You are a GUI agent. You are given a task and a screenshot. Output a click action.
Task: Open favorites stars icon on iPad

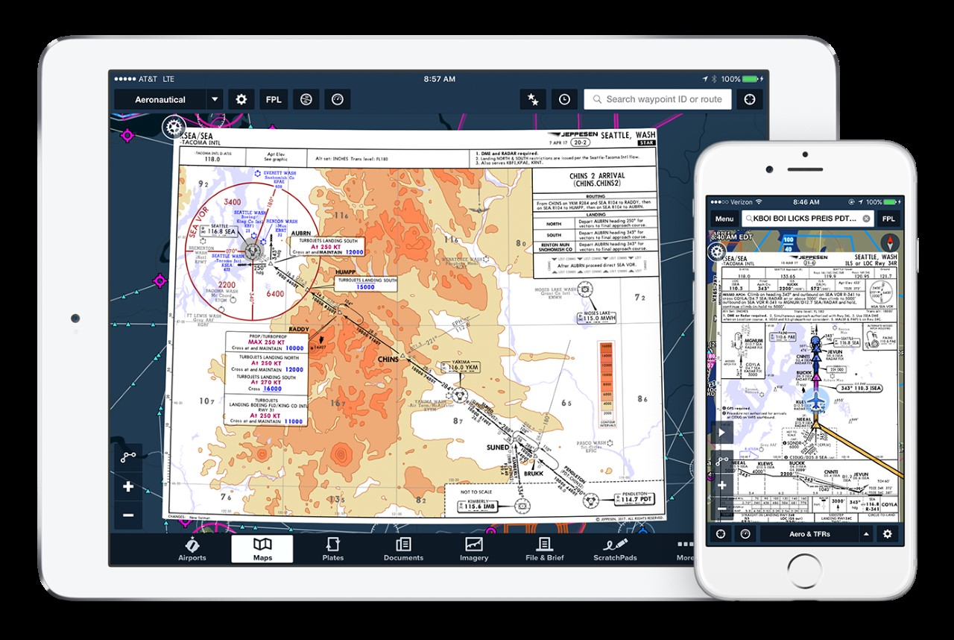532,99
